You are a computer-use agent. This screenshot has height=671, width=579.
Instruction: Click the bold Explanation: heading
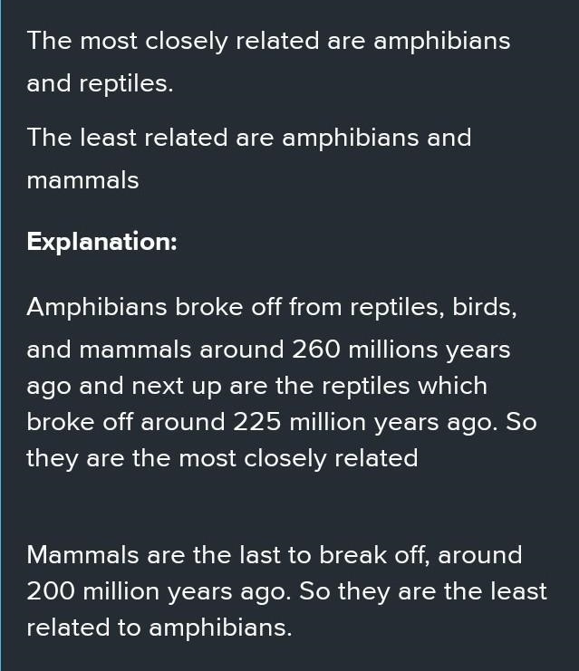(x=101, y=242)
